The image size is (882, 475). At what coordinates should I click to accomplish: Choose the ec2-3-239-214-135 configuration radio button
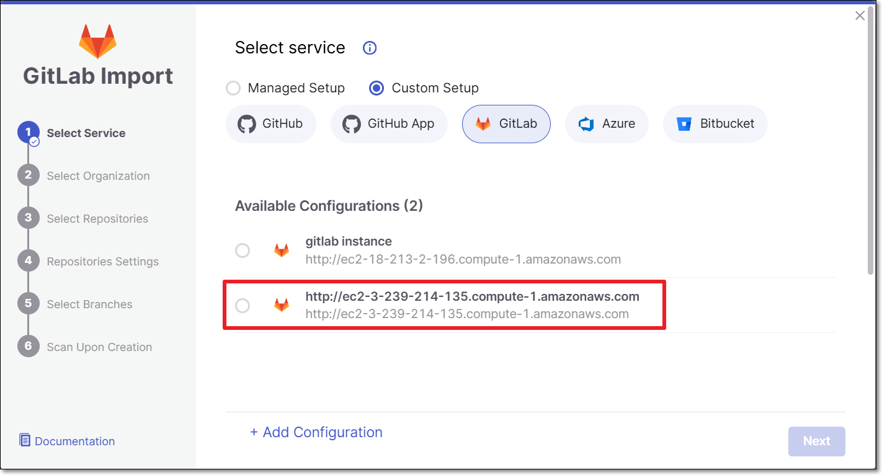[243, 305]
